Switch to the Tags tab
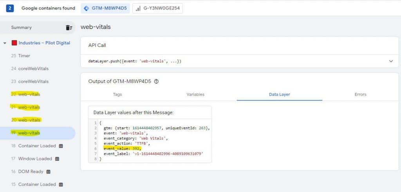Screen dimensions: 401x192 (117, 94)
